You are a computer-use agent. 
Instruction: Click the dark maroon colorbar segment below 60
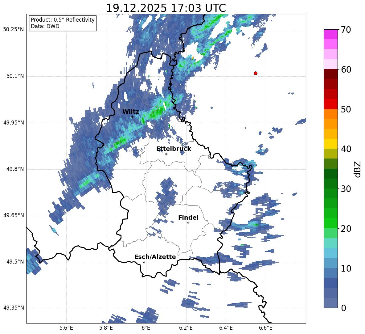pyautogui.click(x=330, y=74)
